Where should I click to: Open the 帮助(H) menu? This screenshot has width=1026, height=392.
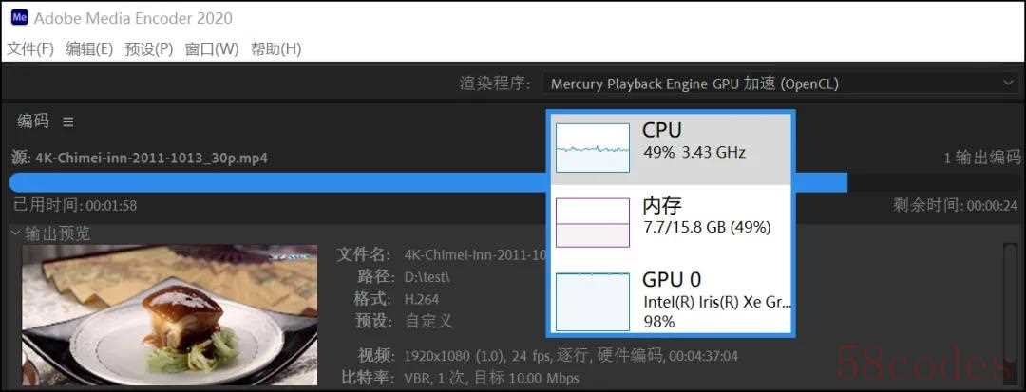[x=275, y=48]
